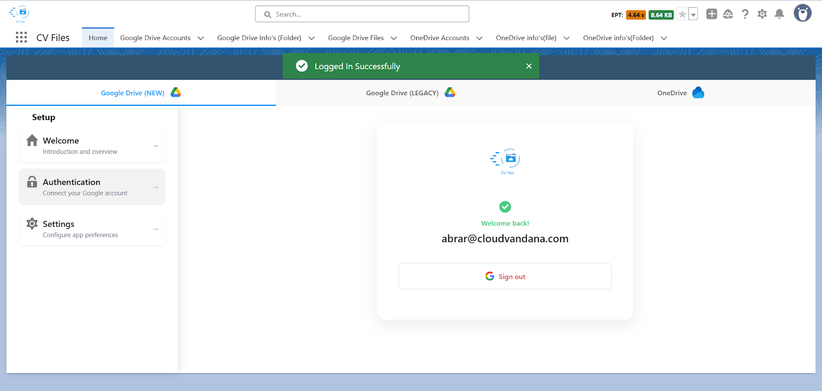Click the arrow on the Settings card
The width and height of the screenshot is (822, 391).
[x=155, y=229]
